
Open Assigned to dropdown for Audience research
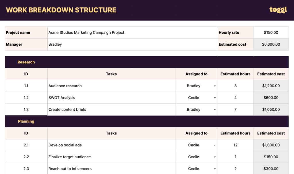point(214,86)
